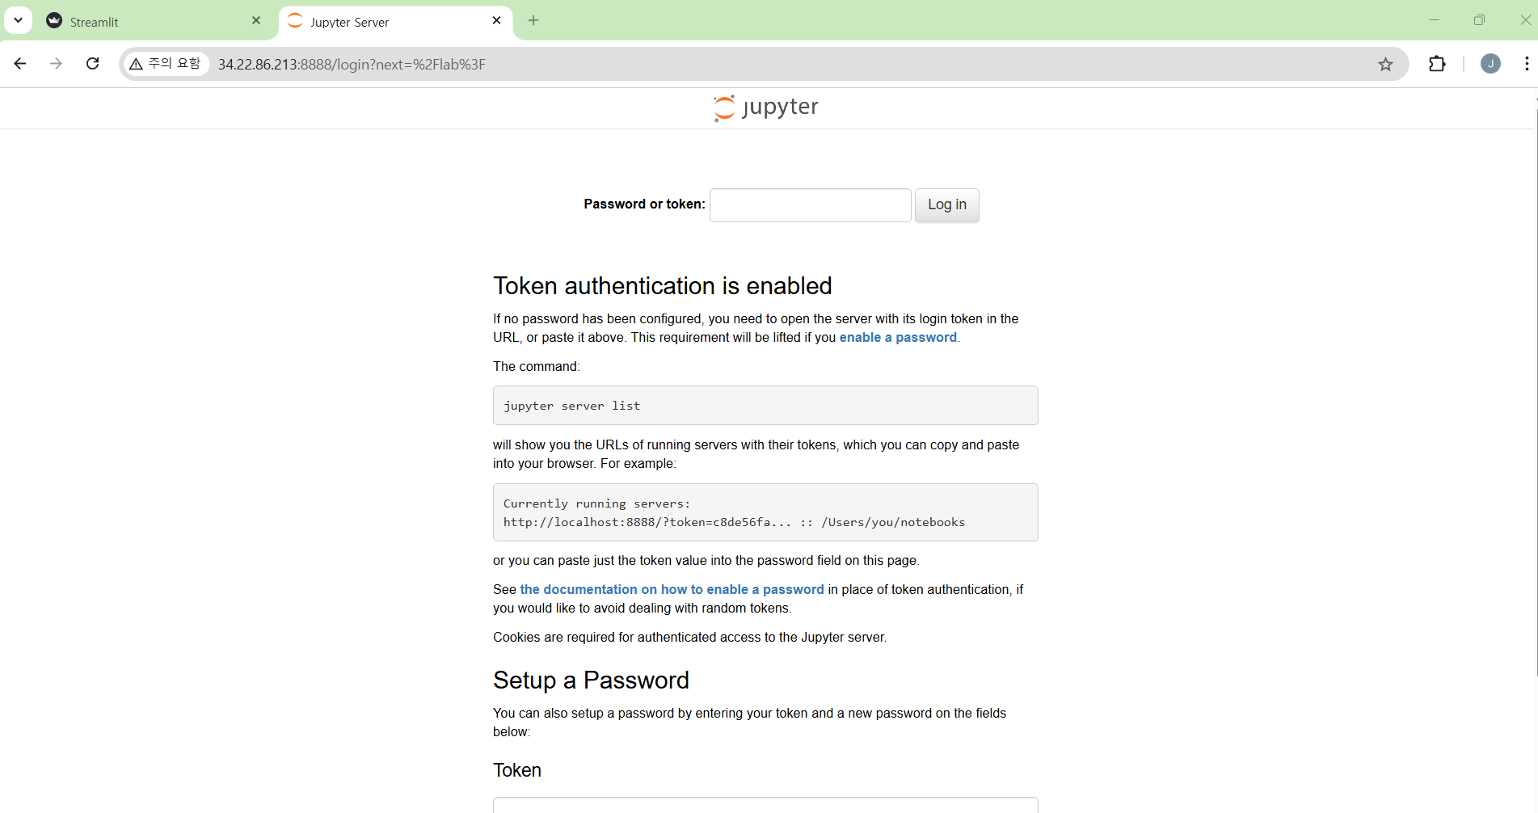Focus the Password or token field

[810, 205]
